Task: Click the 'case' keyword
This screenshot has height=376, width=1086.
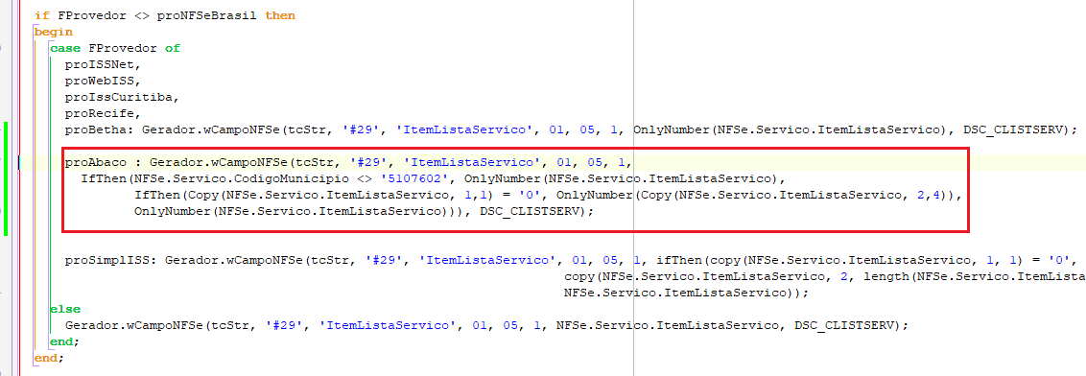Action: click(65, 48)
